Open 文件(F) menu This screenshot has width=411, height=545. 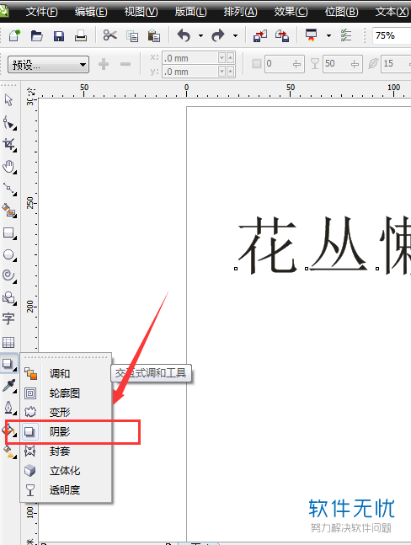[x=42, y=12]
